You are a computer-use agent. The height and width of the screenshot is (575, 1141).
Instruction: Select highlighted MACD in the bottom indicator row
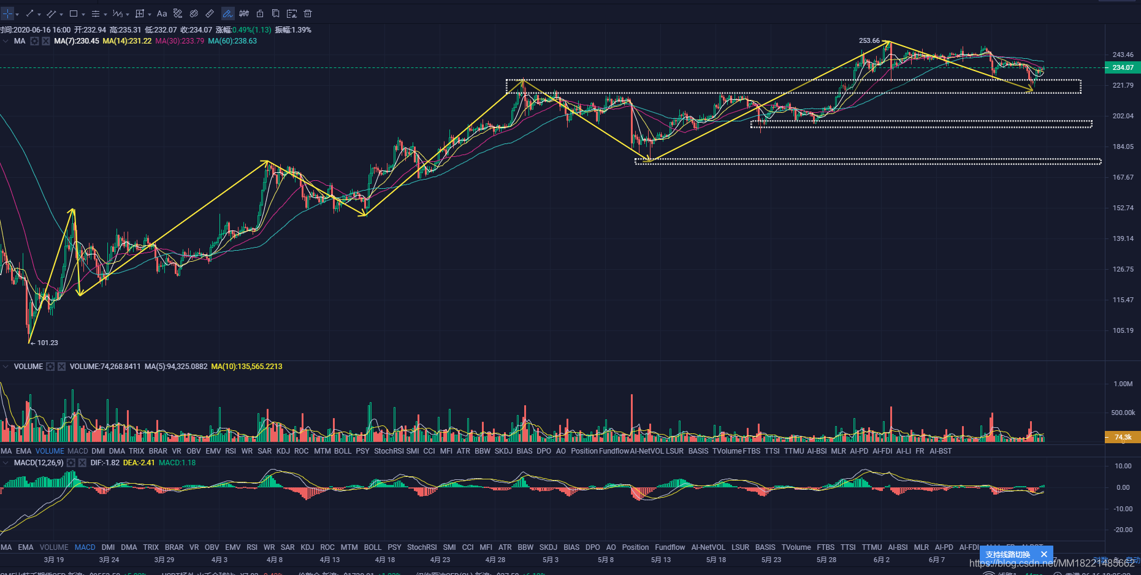(85, 547)
